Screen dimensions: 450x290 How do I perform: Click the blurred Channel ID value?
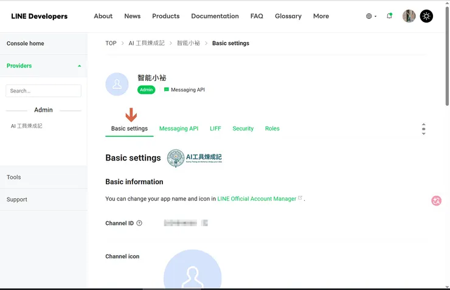point(185,223)
